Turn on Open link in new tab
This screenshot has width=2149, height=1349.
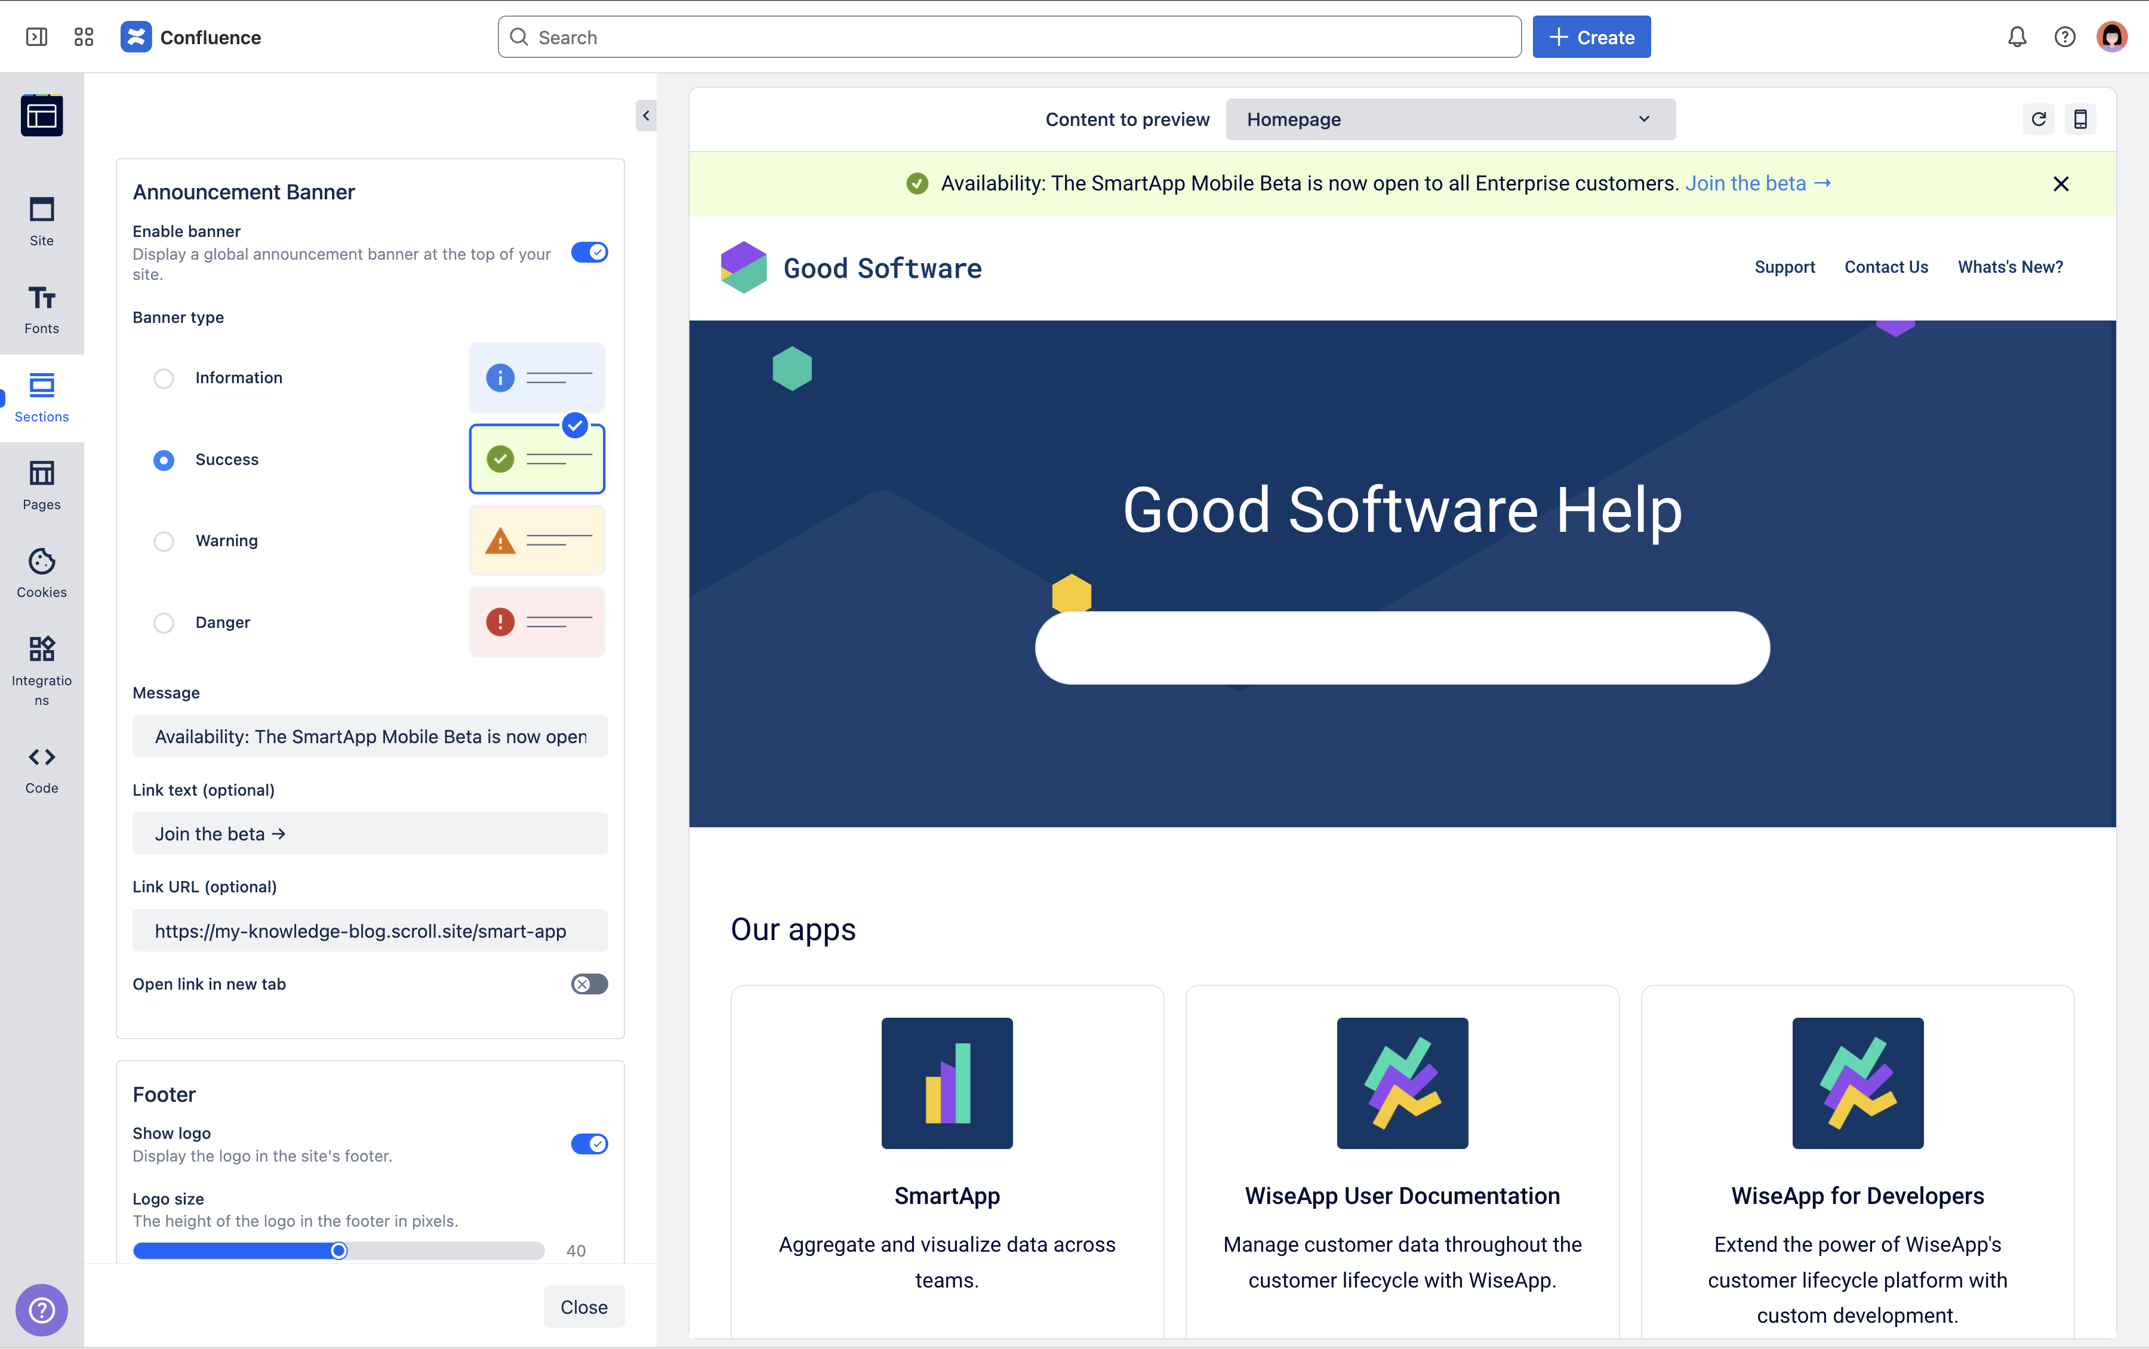pos(589,984)
